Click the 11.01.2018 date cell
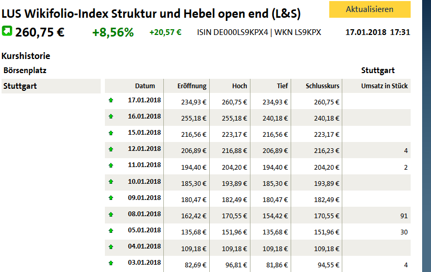This screenshot has width=431, height=272. (145, 164)
